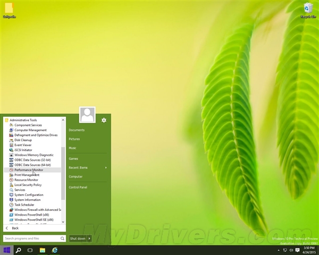Click the user account picture
Viewport: 319px width, 255px height.
click(x=87, y=115)
